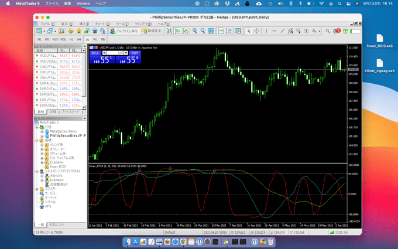Click the globe with person toolbar icon
Screen dimensions: 398x249
(103, 31)
